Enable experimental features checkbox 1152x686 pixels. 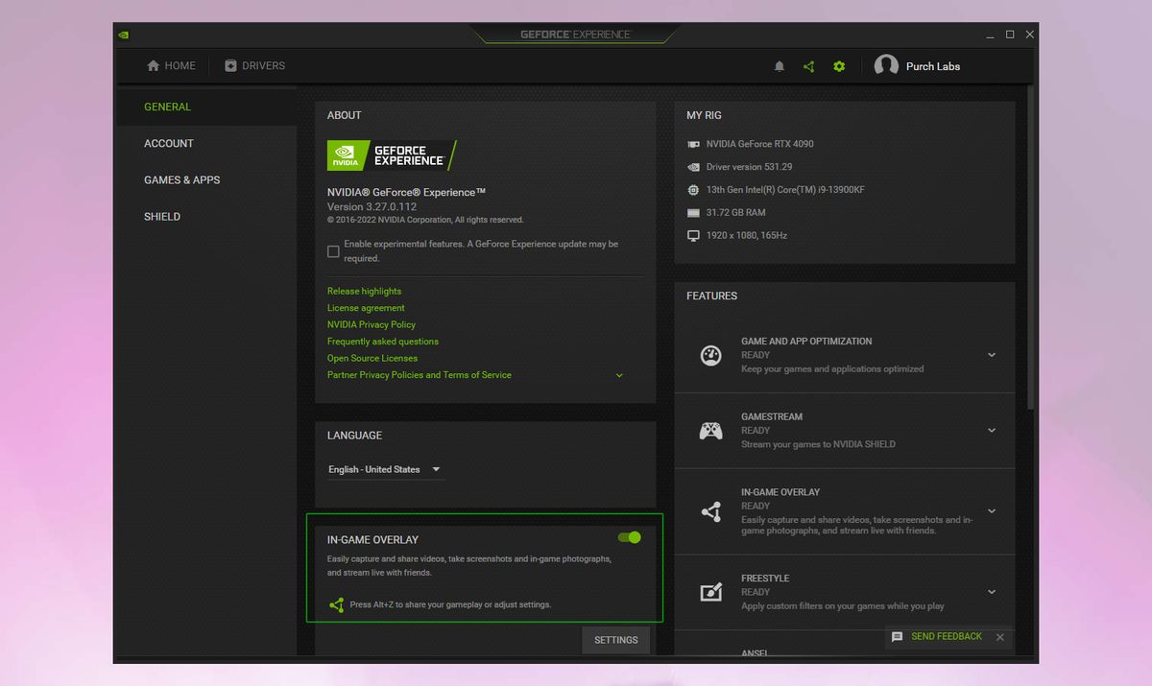pos(333,251)
